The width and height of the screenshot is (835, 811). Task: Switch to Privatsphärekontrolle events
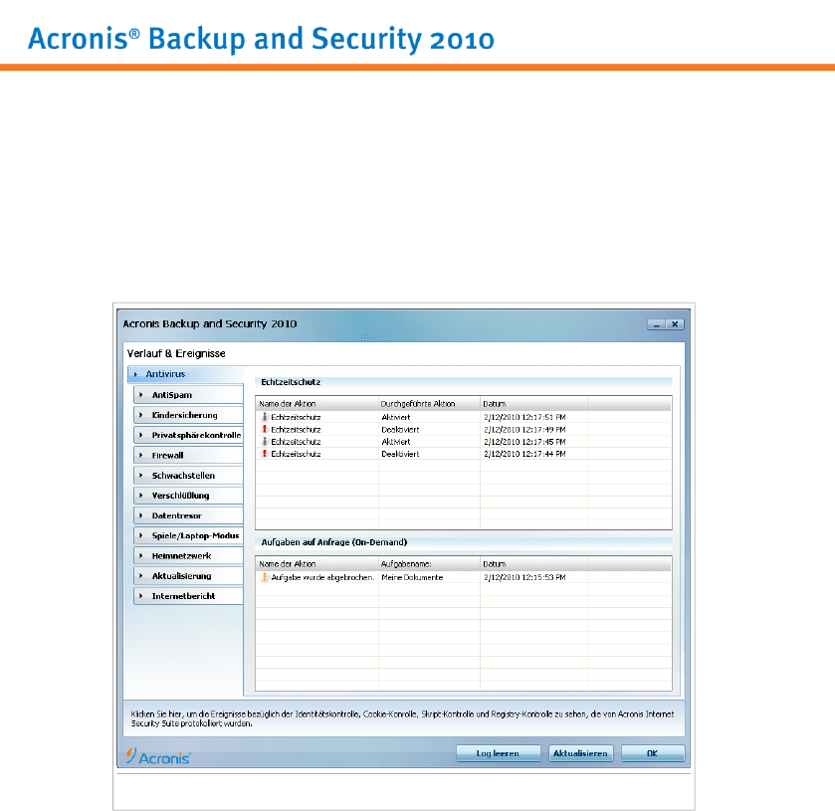pyautogui.click(x=188, y=435)
